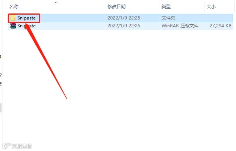Click the WinRAR archive icon
The width and height of the screenshot is (236, 151).
13,26
